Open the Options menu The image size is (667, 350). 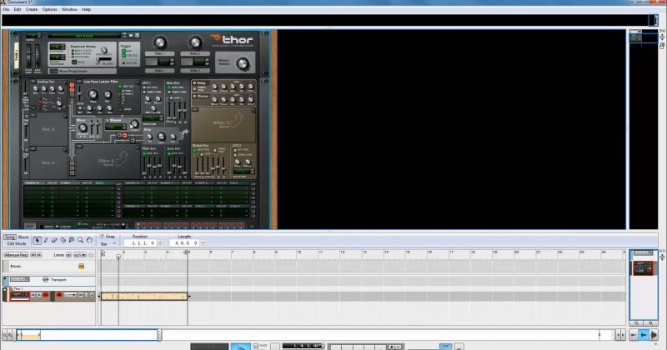(x=50, y=9)
